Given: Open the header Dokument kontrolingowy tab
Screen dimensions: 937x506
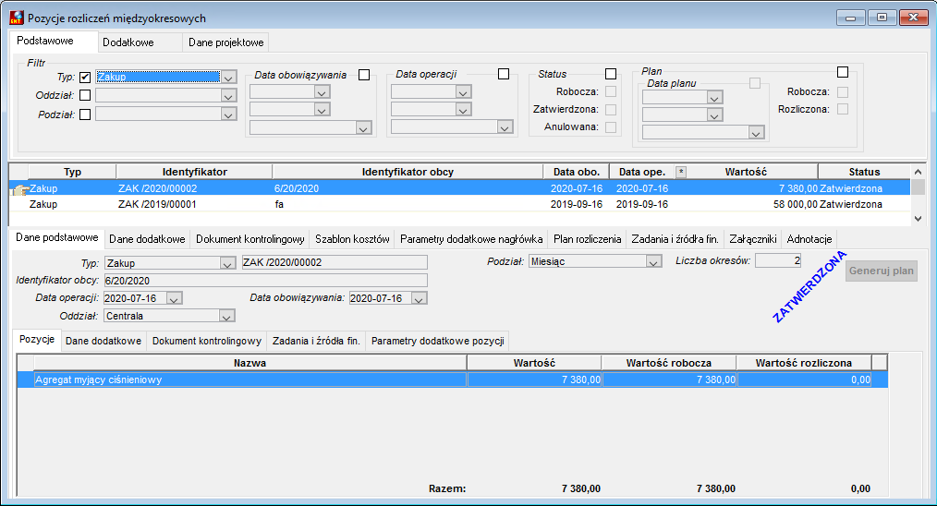Looking at the screenshot, I should (250, 239).
